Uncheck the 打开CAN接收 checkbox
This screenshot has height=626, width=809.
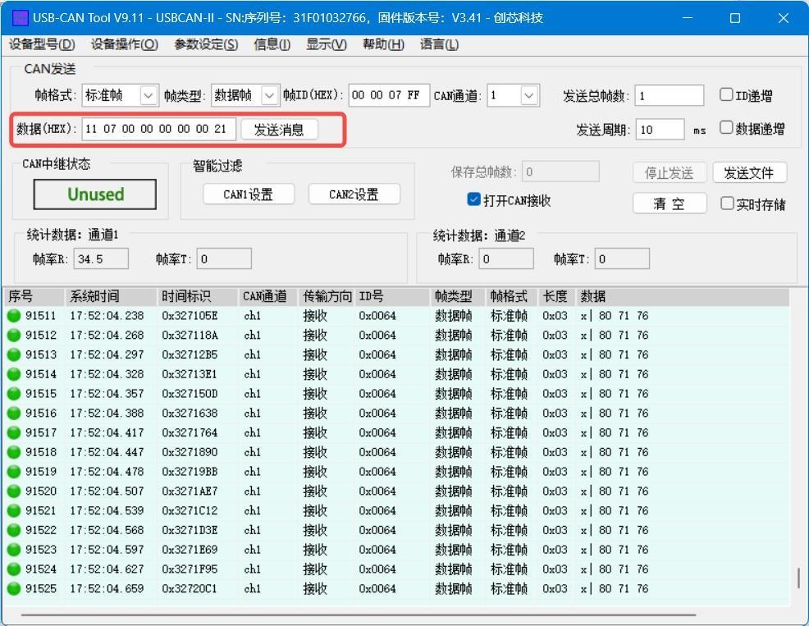pyautogui.click(x=473, y=199)
